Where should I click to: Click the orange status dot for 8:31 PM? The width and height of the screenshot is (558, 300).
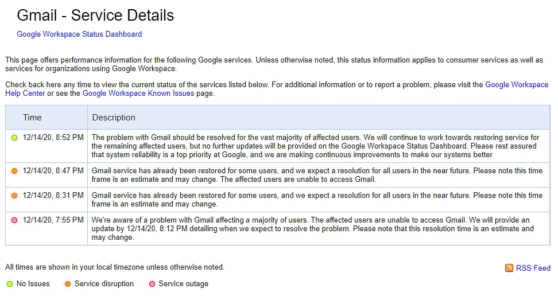coord(14,196)
